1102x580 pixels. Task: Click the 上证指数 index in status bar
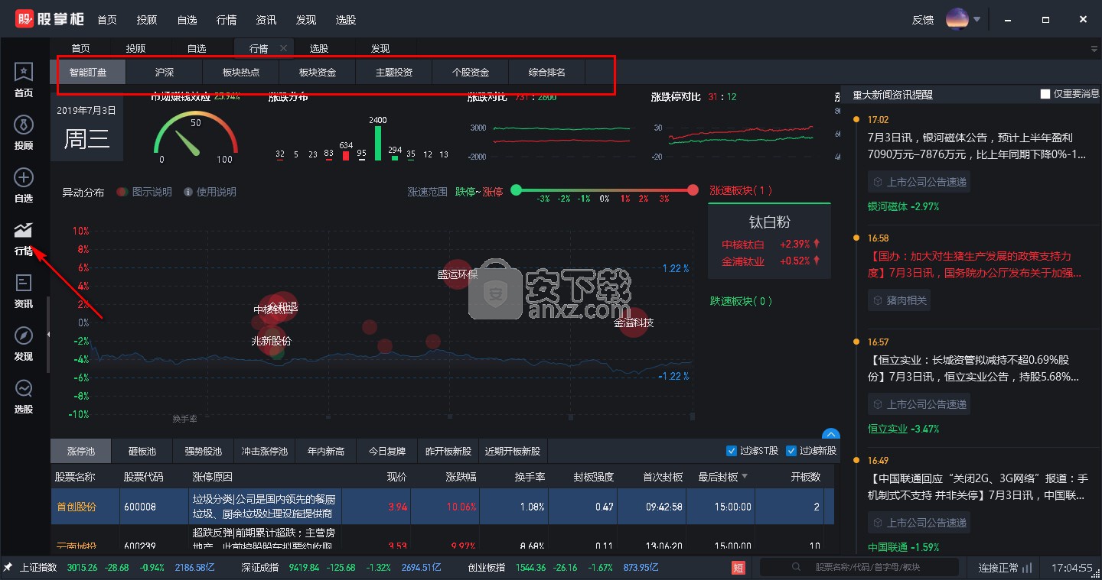click(38, 568)
